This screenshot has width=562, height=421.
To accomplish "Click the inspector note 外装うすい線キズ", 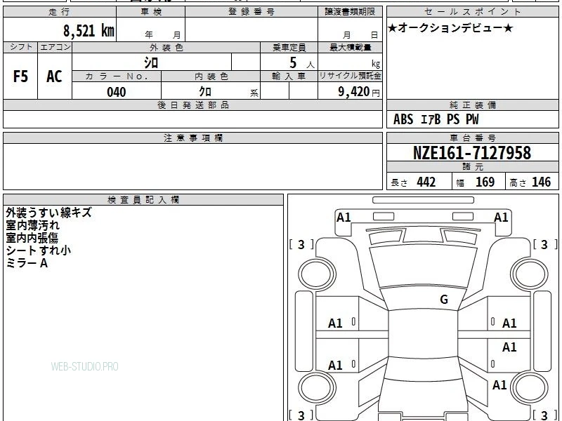I will click(x=48, y=213).
